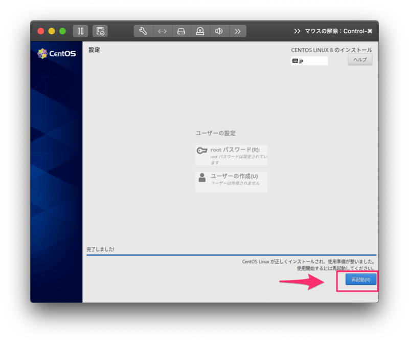Viewport: 409px width, 343px height.
Task: Maximize the VM window green button
Action: pyautogui.click(x=62, y=31)
